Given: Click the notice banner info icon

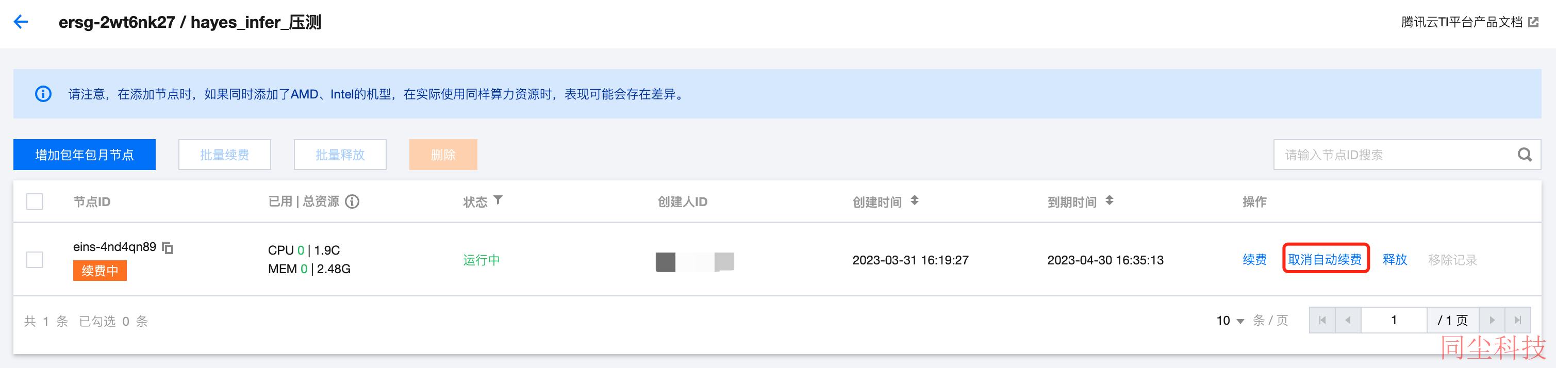Looking at the screenshot, I should (43, 94).
